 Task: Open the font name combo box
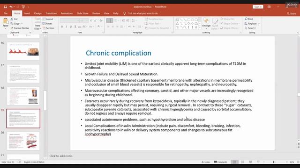[x=70, y=21]
